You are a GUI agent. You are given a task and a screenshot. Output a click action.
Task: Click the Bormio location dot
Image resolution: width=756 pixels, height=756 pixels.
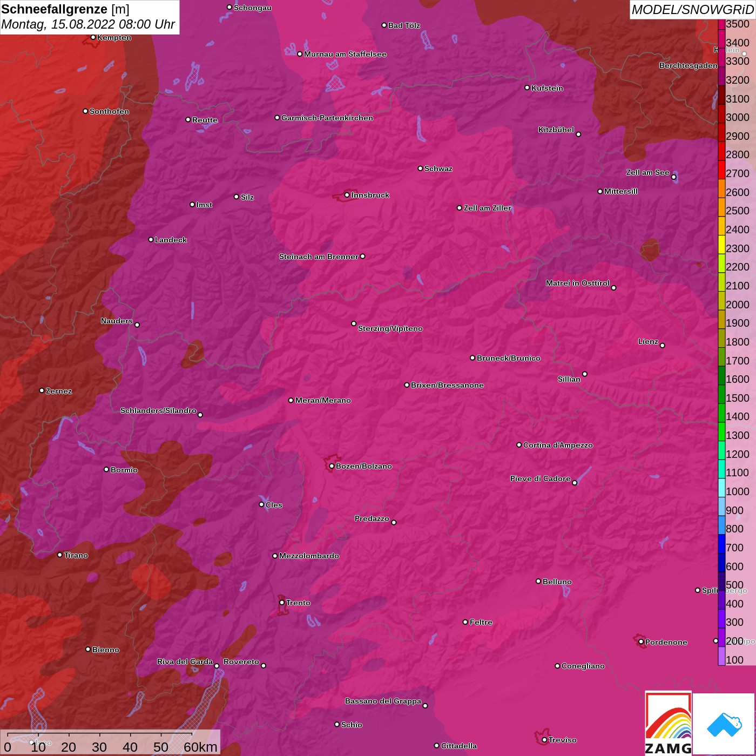(x=106, y=469)
